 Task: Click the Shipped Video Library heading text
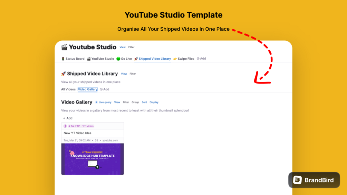(93, 74)
